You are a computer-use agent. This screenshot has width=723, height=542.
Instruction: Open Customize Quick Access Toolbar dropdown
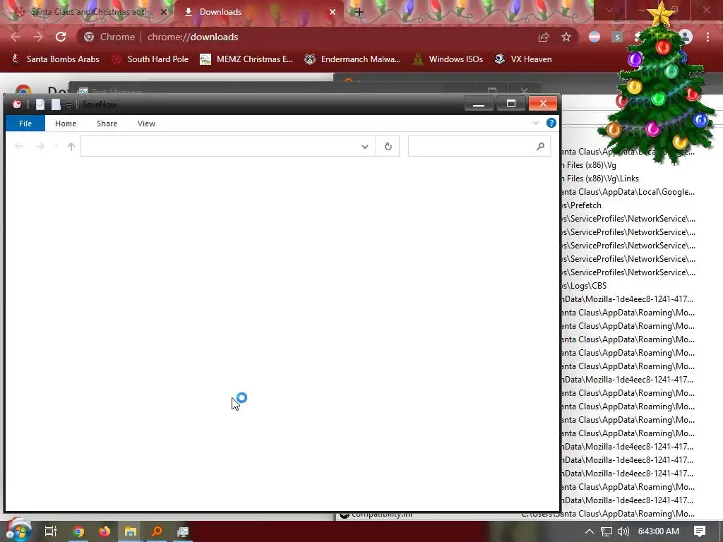(x=68, y=105)
